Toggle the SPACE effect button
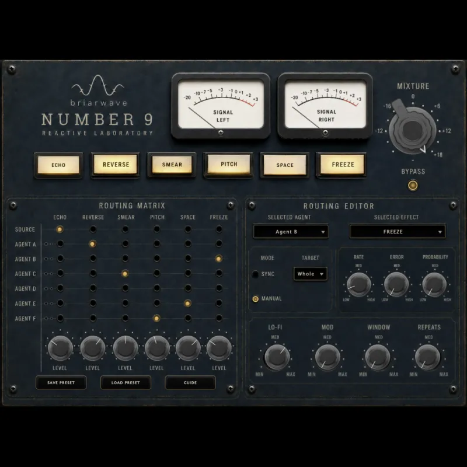The width and height of the screenshot is (467, 467). coord(285,165)
